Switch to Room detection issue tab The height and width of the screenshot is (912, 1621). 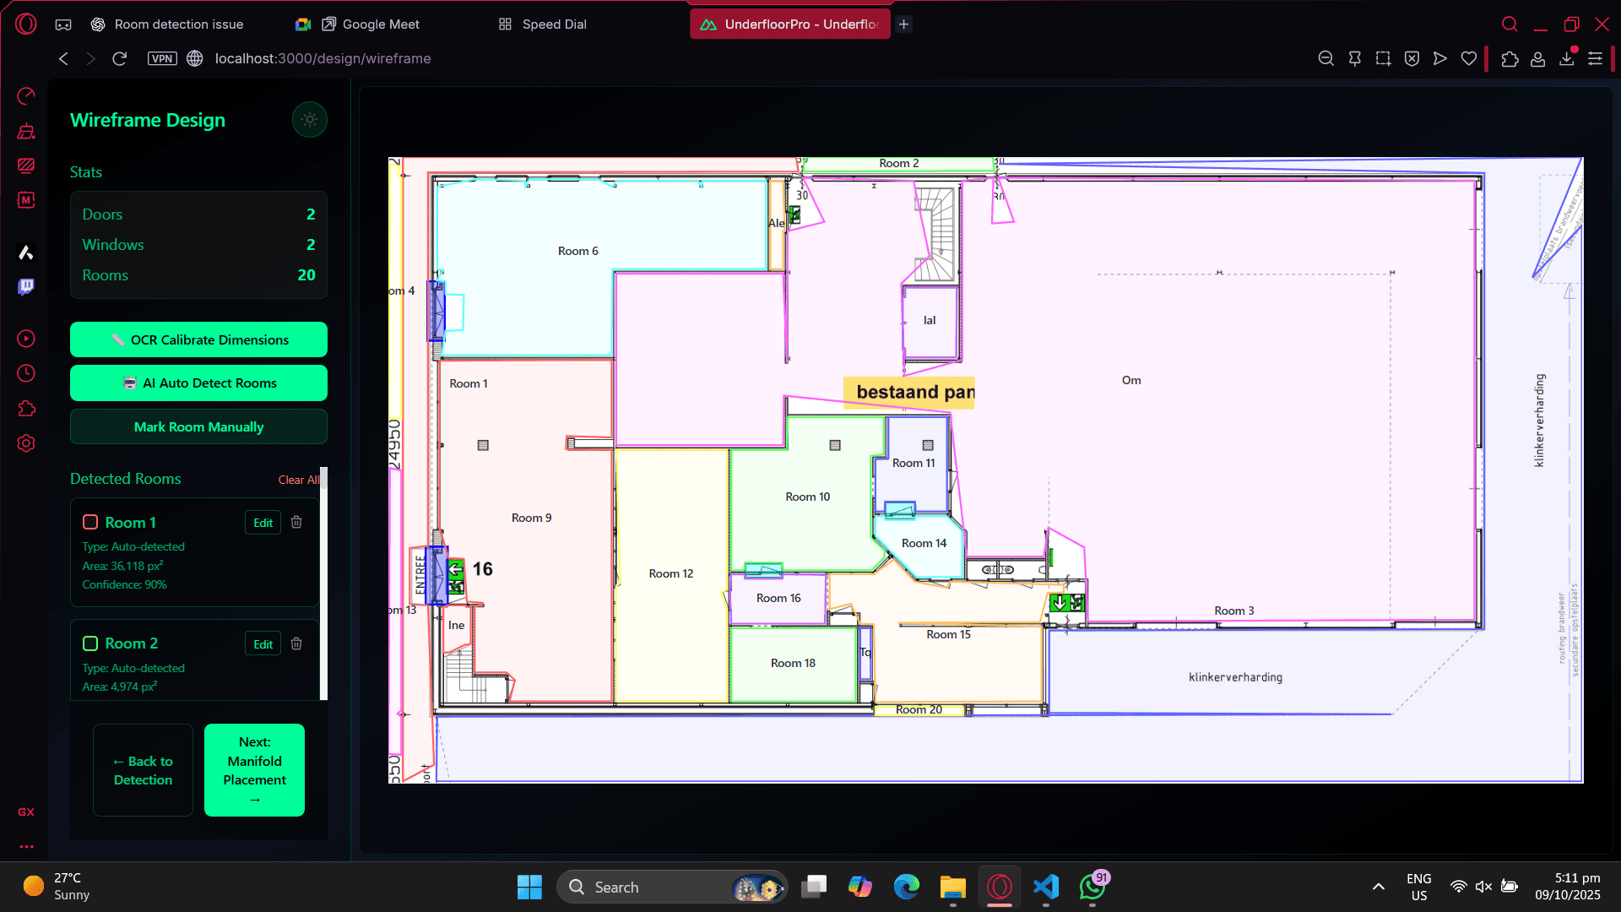pos(167,24)
